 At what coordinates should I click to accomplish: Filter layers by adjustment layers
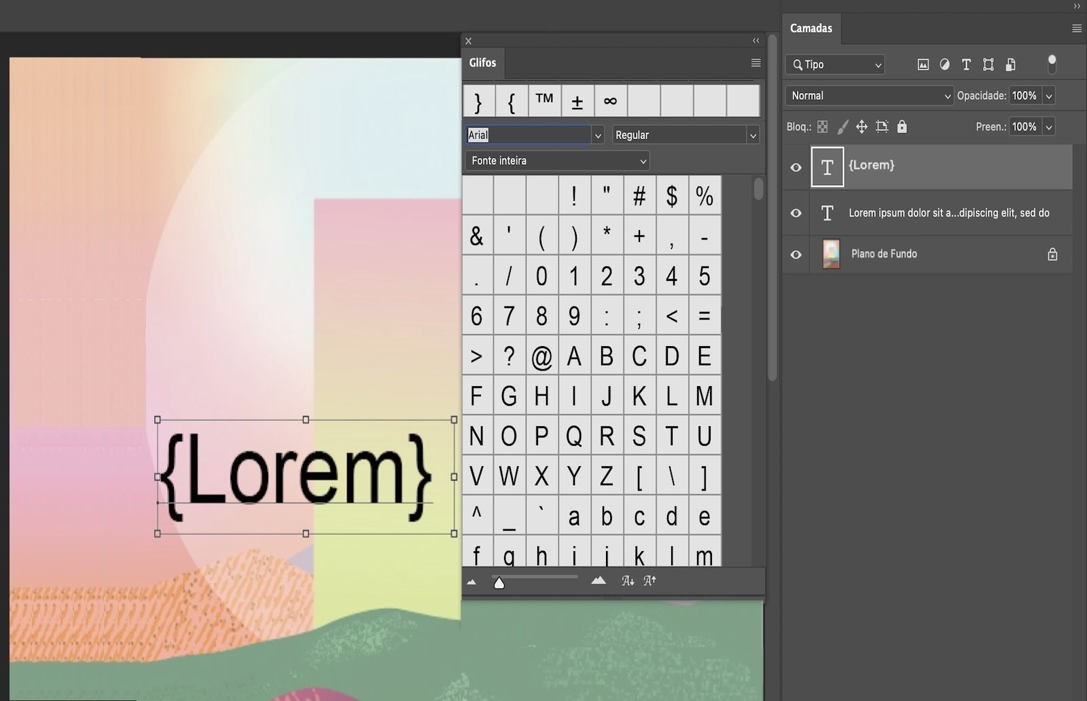[x=945, y=64]
